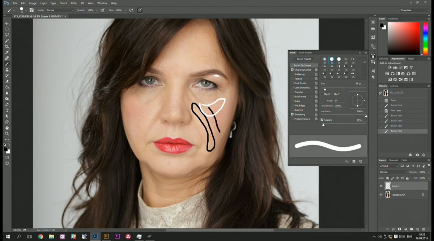
Task: Enable Texture checkbox
Action: pos(292,79)
